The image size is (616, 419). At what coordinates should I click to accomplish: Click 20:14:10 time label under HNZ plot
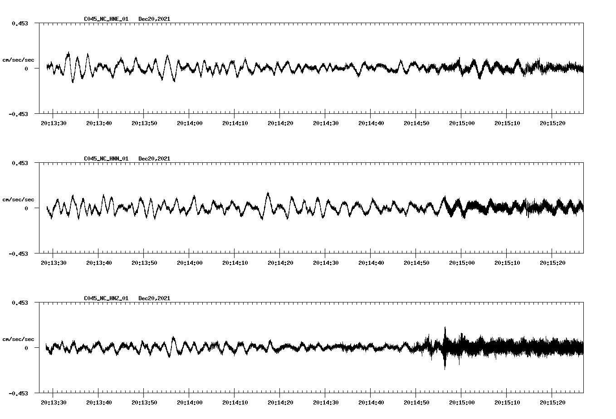click(235, 403)
